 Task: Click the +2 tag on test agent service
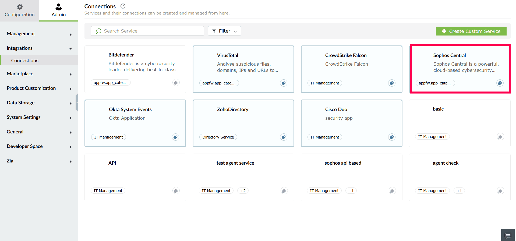243,191
